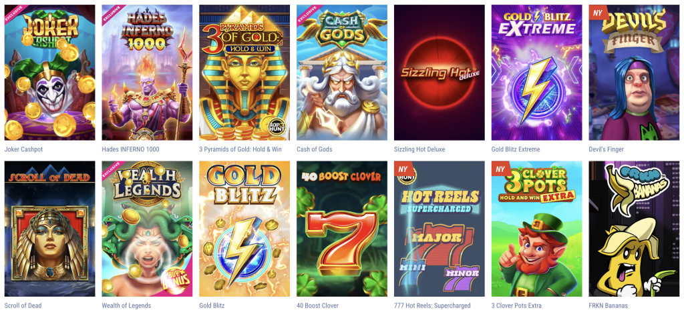Viewport: 684px width, 312px height.
Task: Open the 40 Boost Clover game tile
Action: coord(342,229)
